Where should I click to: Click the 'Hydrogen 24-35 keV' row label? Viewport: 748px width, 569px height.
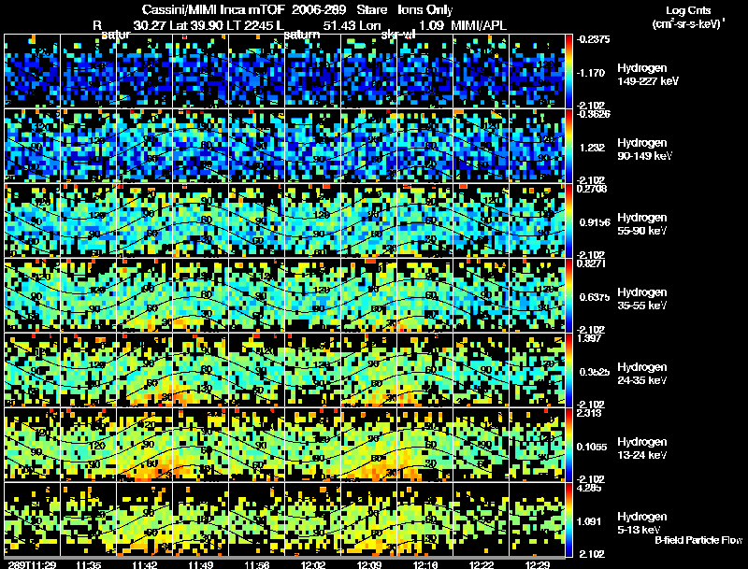(642, 374)
